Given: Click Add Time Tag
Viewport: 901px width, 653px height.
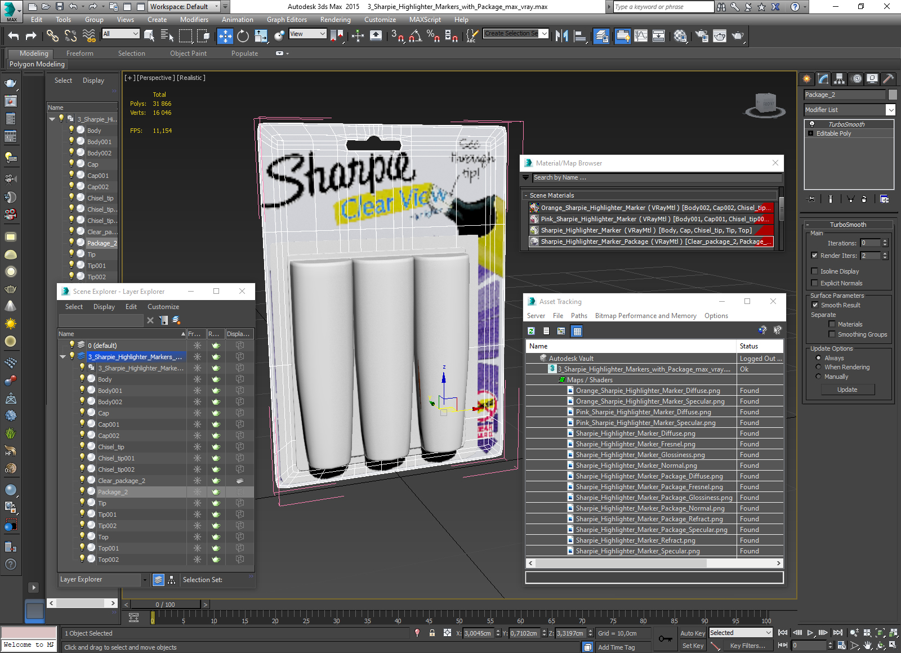Looking at the screenshot, I should coord(617,647).
